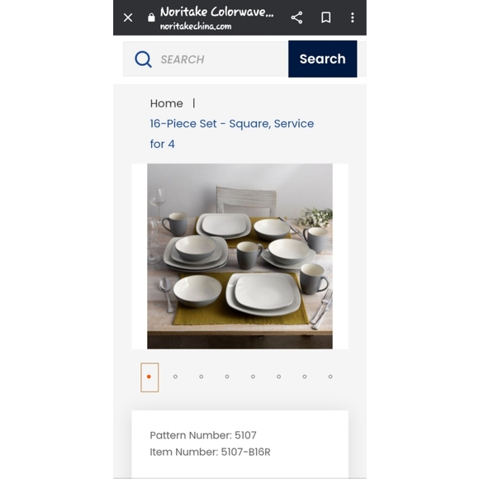The width and height of the screenshot is (479, 479).
Task: Click the dark blue Search button
Action: pos(323,59)
